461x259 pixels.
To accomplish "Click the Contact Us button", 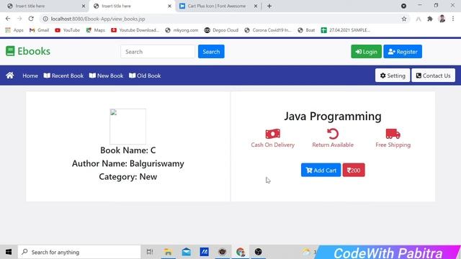I will point(433,76).
